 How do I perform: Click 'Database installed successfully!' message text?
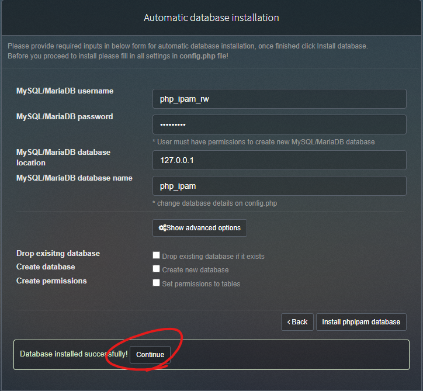pyautogui.click(x=74, y=354)
